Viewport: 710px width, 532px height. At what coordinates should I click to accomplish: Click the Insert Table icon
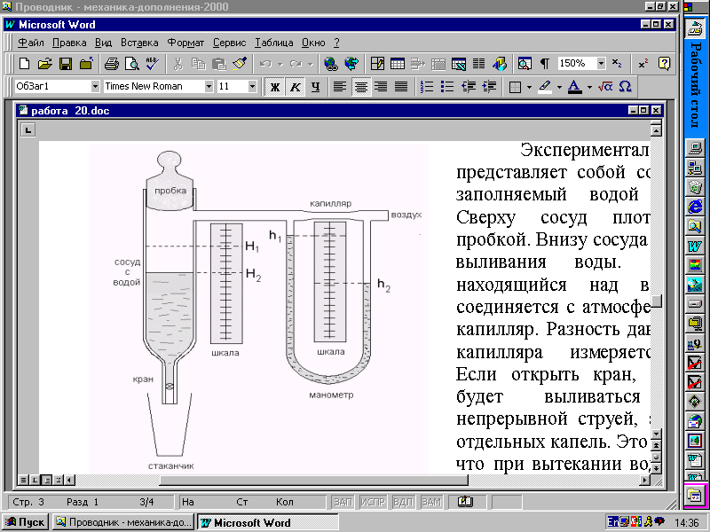point(398,64)
